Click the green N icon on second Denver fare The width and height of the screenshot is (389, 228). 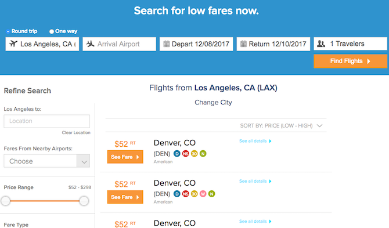211,194
